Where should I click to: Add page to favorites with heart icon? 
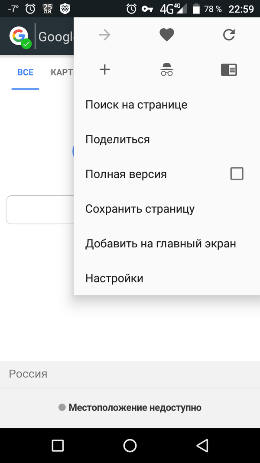tap(167, 35)
